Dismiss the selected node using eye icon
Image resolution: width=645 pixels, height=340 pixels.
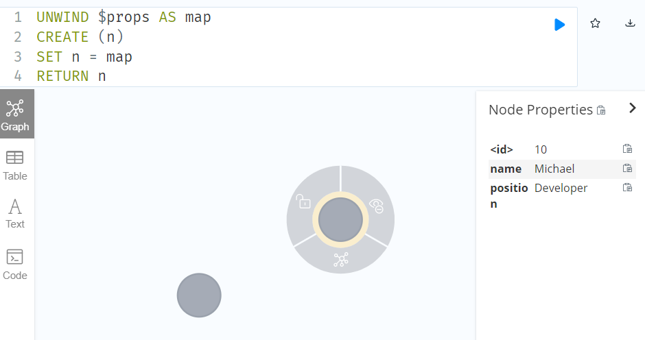(x=377, y=205)
